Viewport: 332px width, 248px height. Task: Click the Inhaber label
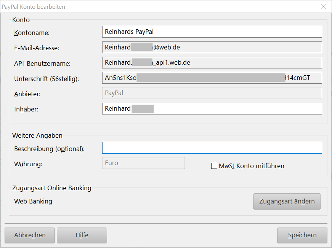26,109
